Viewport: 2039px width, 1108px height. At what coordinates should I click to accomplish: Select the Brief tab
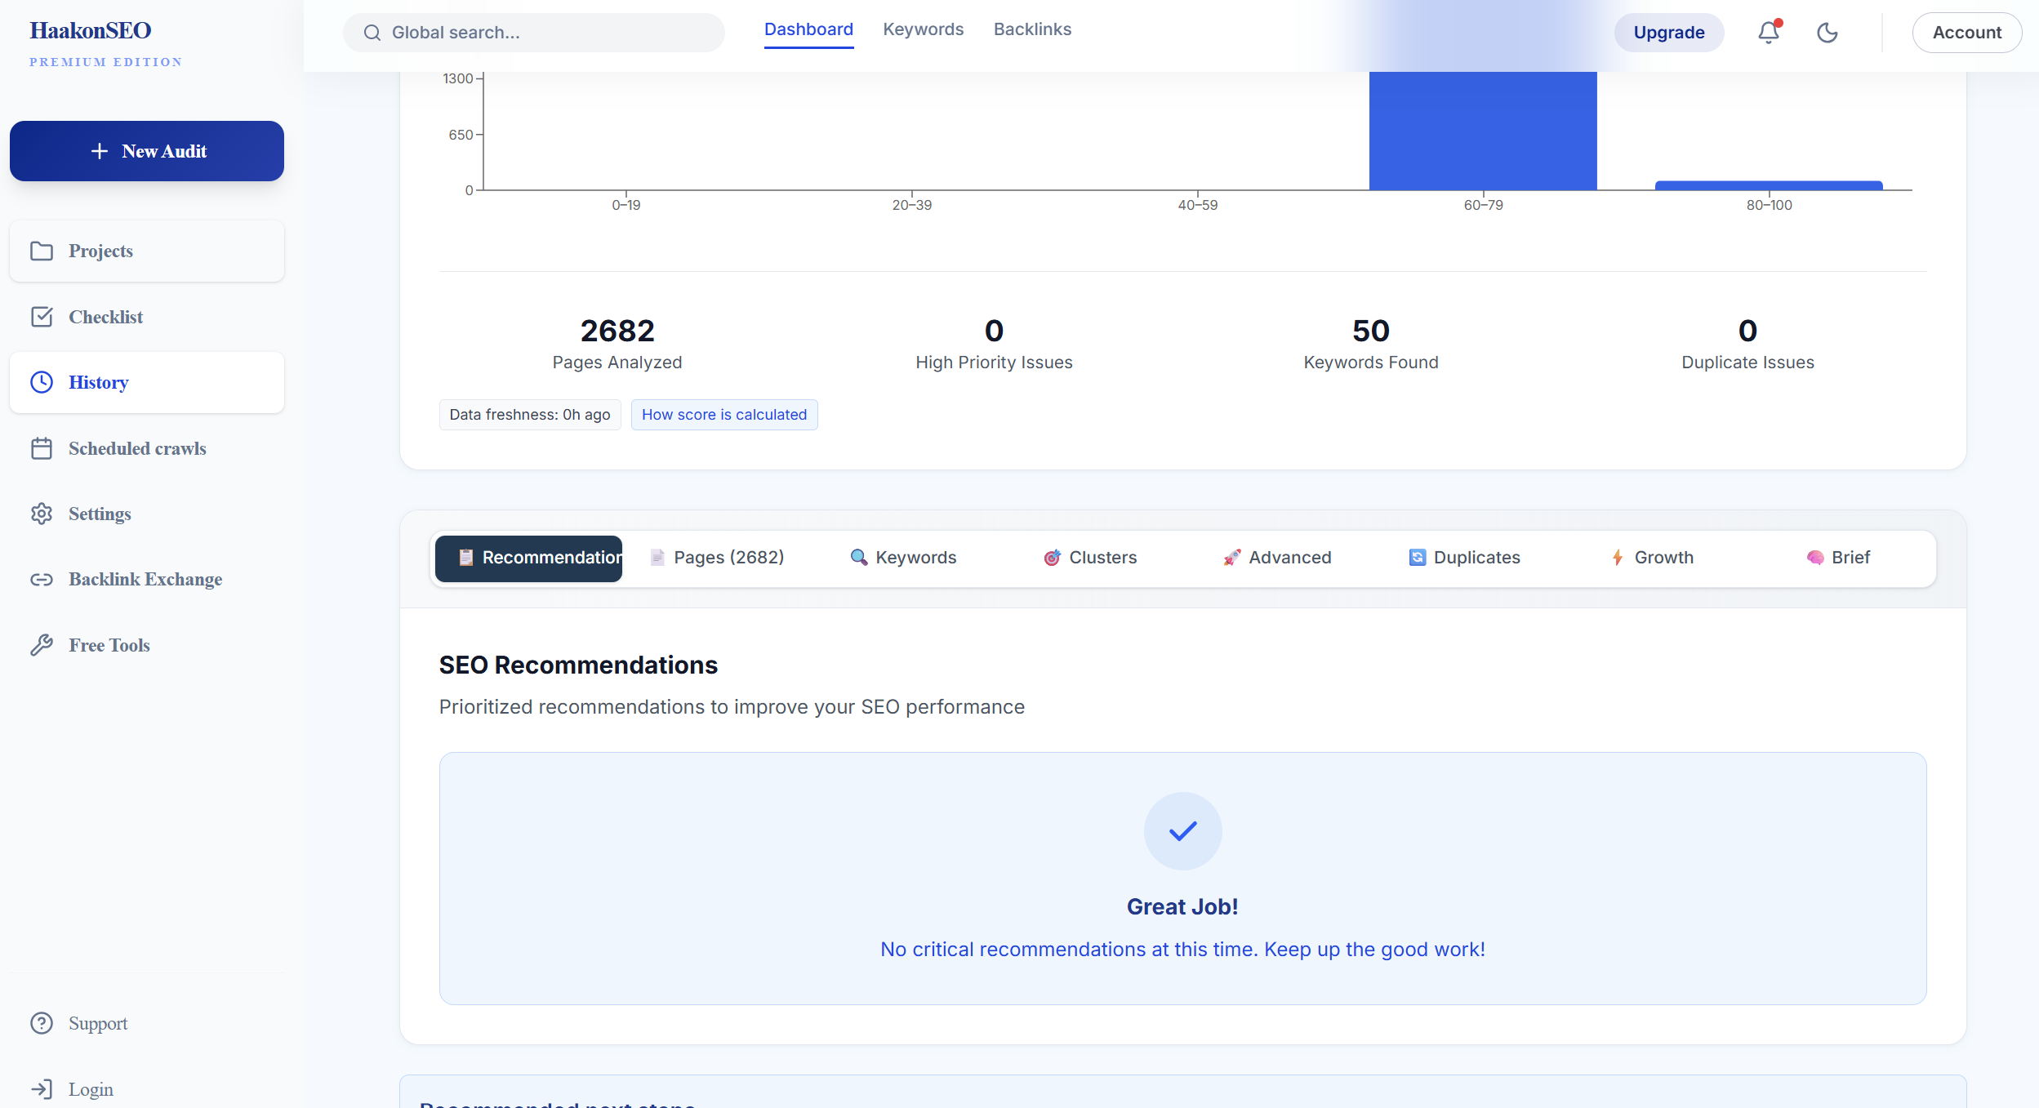(x=1838, y=558)
